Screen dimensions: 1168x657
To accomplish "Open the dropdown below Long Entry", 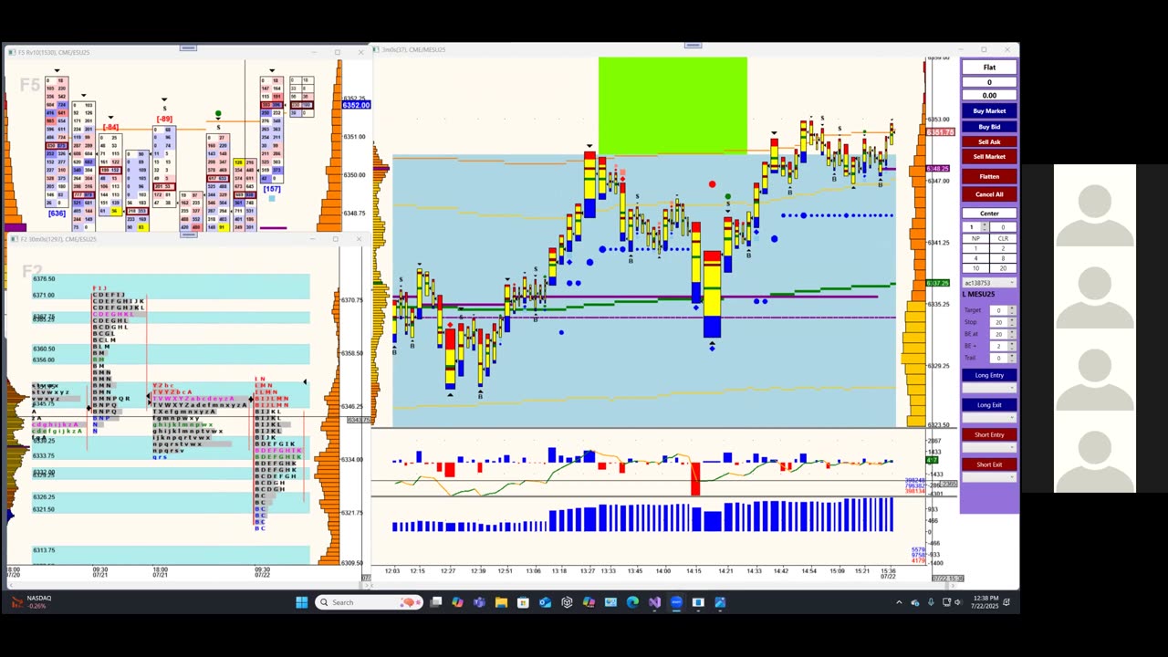I will pos(989,388).
